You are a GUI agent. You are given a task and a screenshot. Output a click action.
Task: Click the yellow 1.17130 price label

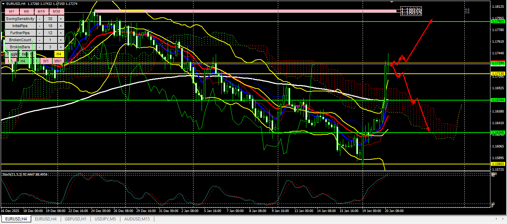pyautogui.click(x=498, y=74)
